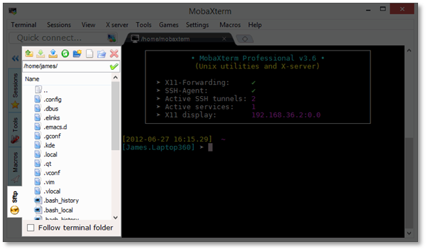Go to parent folder in SFTP toolbar
The height and width of the screenshot is (251, 427).
coord(29,53)
